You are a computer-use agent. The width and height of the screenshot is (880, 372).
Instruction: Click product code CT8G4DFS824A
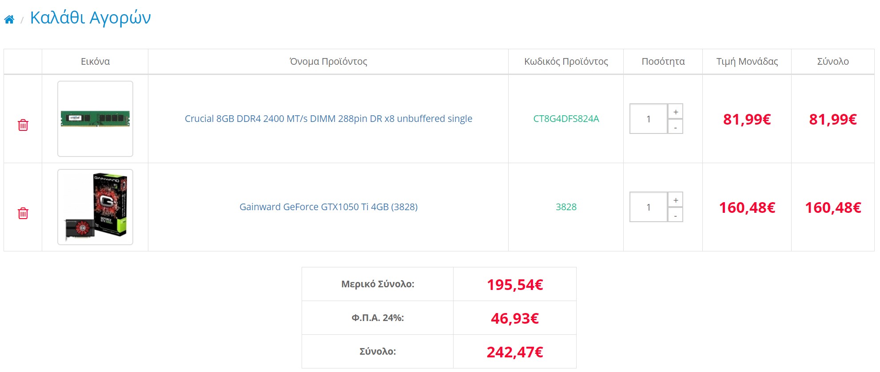[566, 119]
